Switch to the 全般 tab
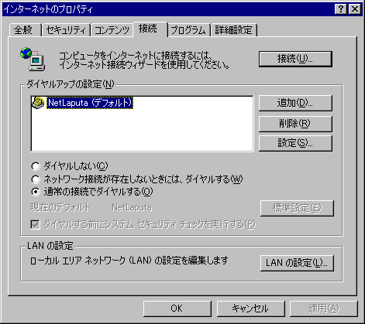 (25, 30)
